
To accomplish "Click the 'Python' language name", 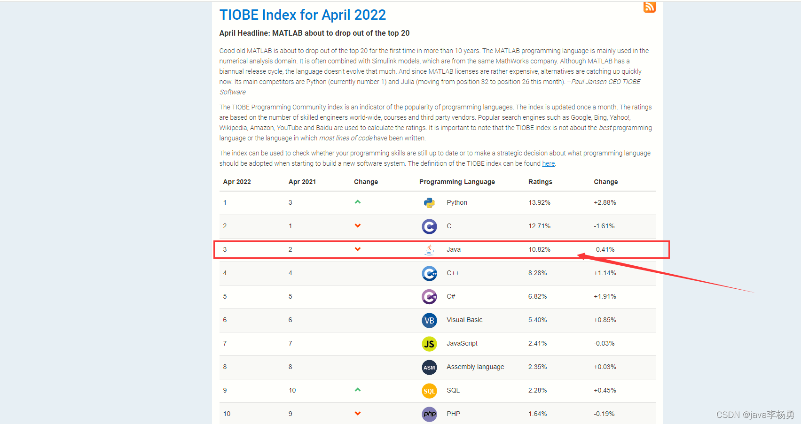I will 457,202.
